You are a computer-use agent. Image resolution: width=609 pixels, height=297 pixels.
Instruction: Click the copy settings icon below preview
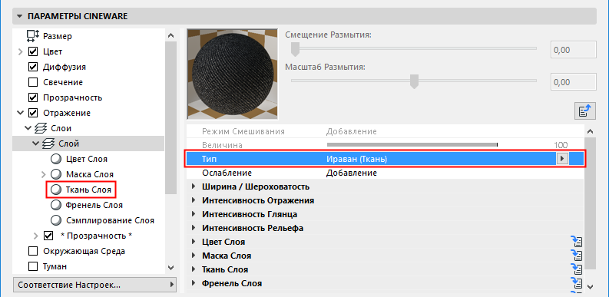585,111
